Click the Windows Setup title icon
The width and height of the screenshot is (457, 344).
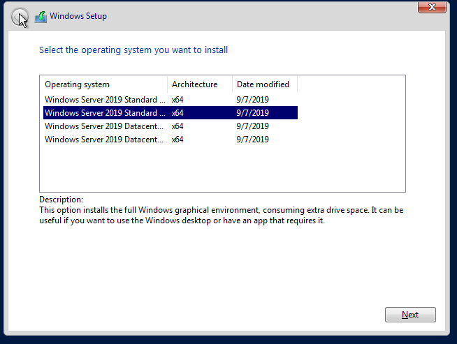coord(41,17)
